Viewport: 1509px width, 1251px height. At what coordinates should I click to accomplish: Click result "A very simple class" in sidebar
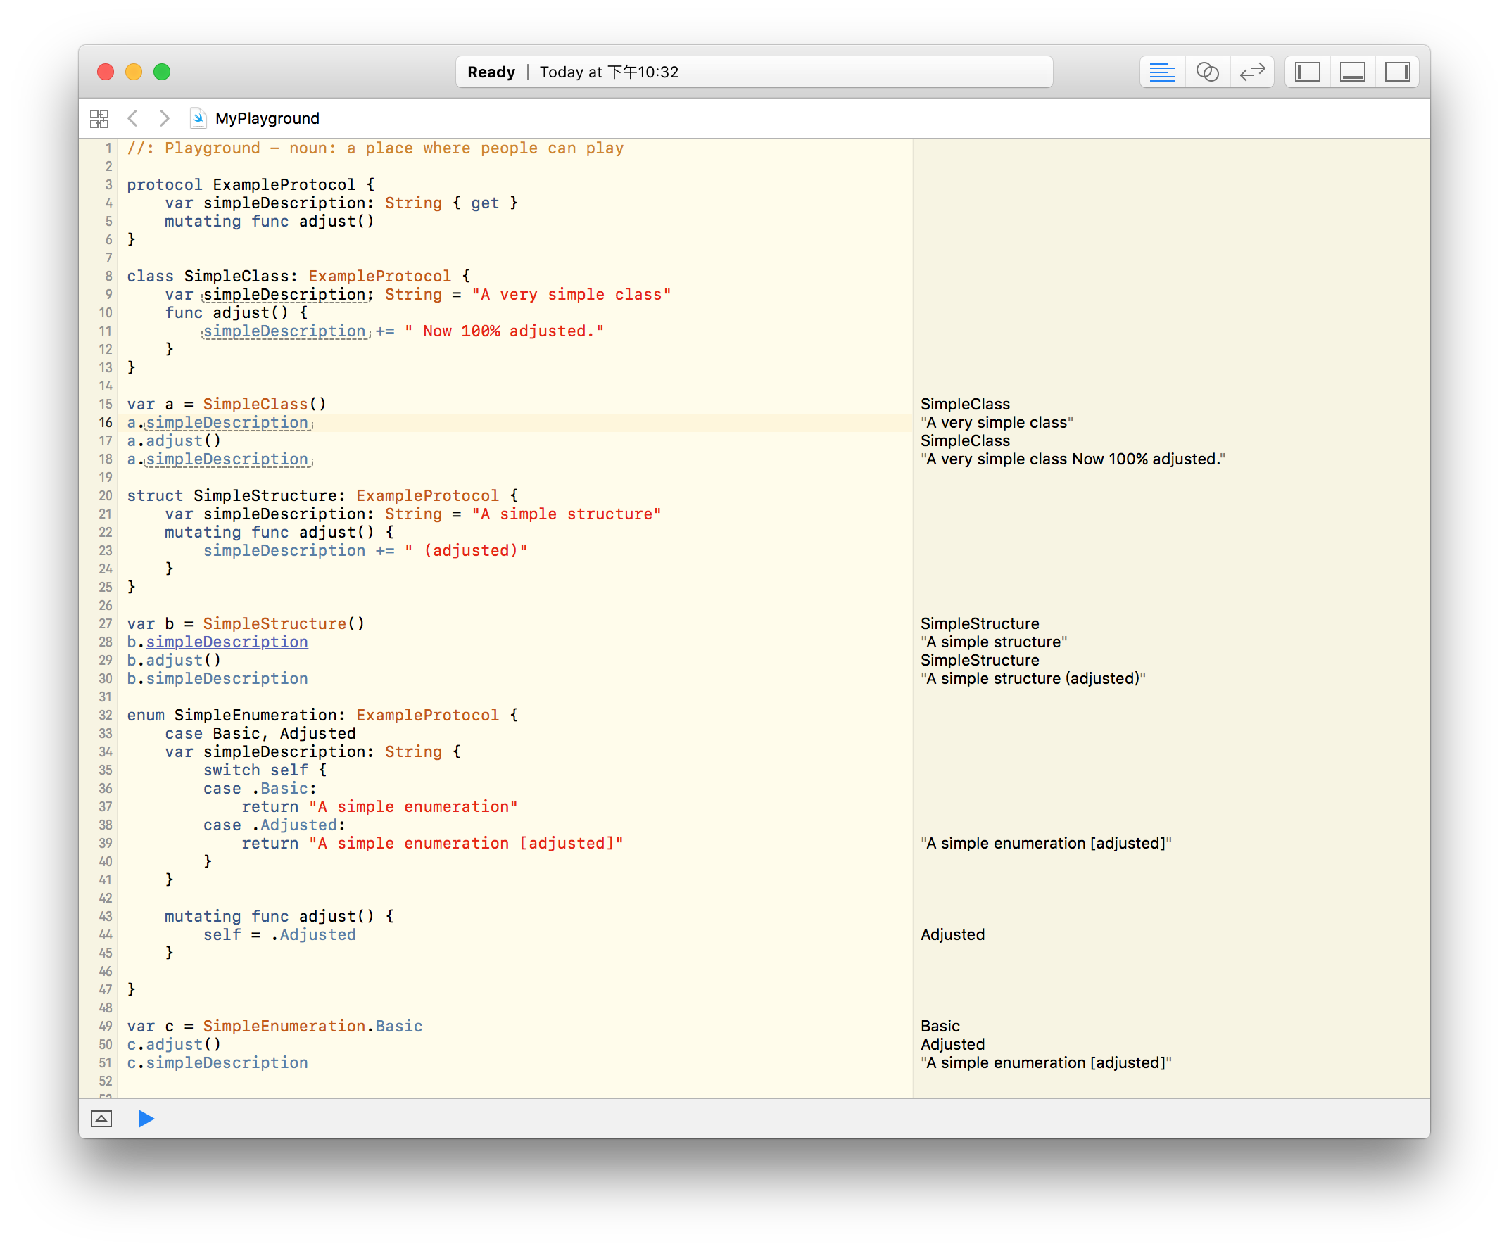click(997, 423)
